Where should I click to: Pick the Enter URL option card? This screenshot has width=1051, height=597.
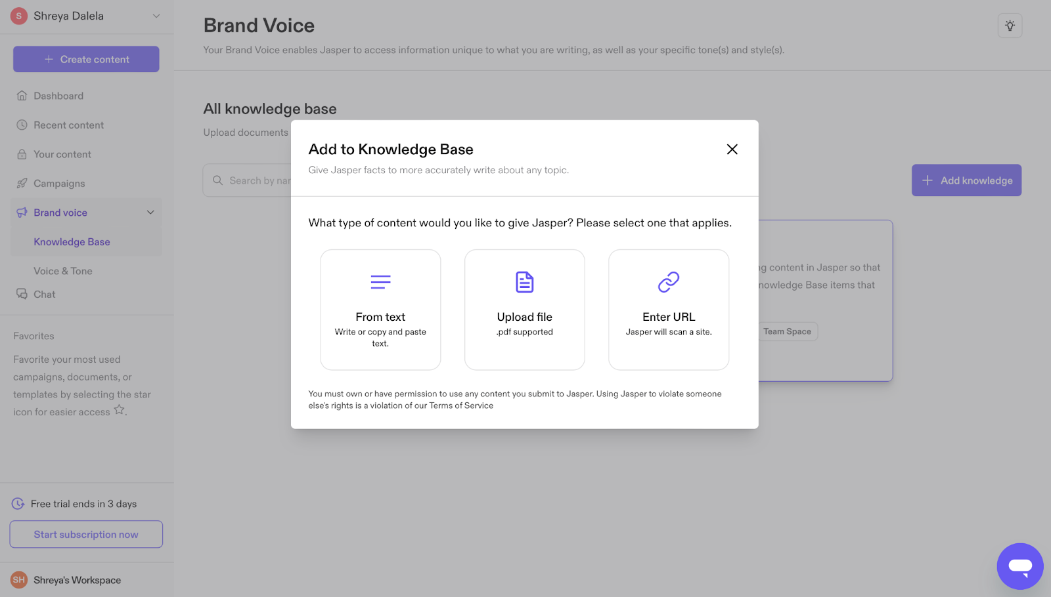click(669, 310)
